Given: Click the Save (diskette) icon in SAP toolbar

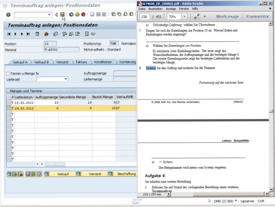Looking at the screenshot, I should point(62,14).
